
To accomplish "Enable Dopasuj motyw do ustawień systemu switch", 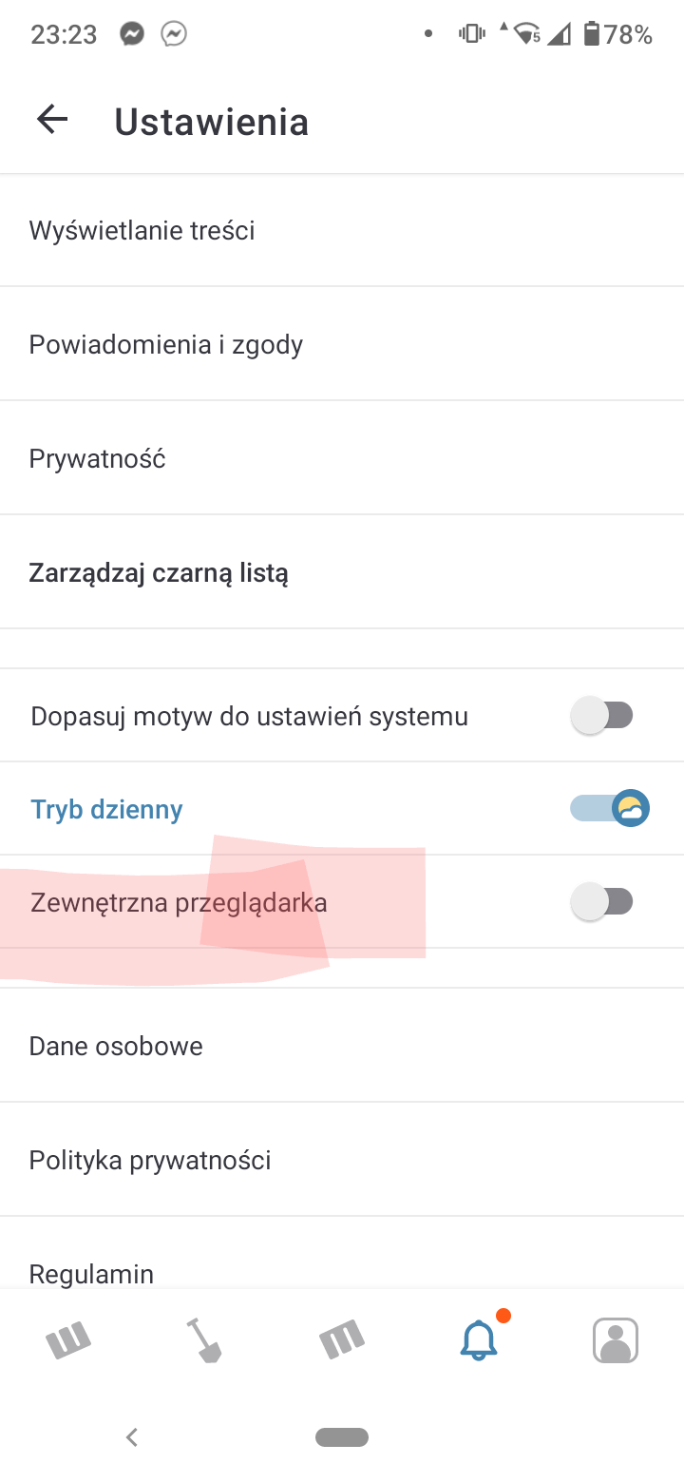I will (602, 715).
